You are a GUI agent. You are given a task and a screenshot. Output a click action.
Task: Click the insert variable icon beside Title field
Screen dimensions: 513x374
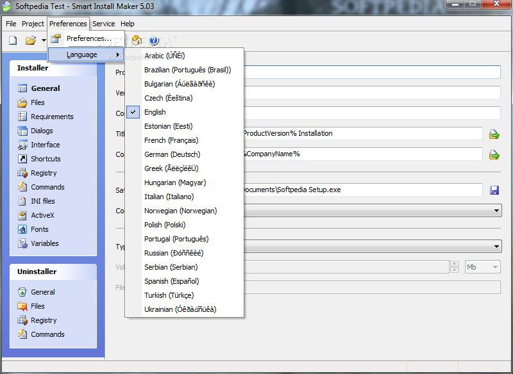pyautogui.click(x=494, y=134)
